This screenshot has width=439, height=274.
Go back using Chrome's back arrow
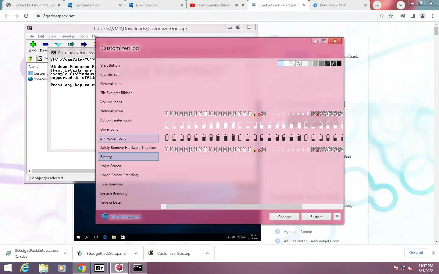pos(7,16)
